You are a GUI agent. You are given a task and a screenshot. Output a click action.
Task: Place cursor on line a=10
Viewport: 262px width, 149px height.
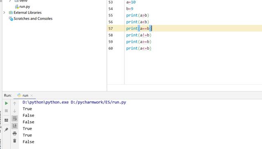pyautogui.click(x=131, y=2)
